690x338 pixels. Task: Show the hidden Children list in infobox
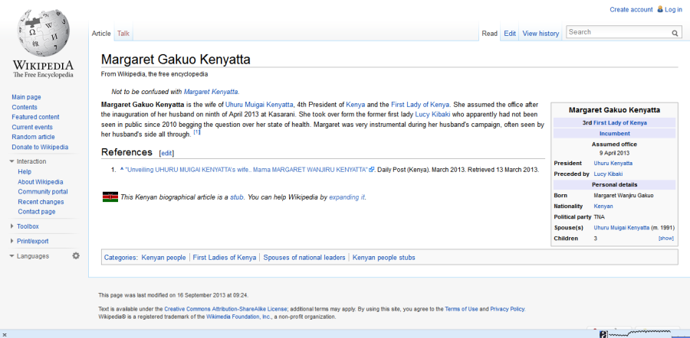[665, 239]
